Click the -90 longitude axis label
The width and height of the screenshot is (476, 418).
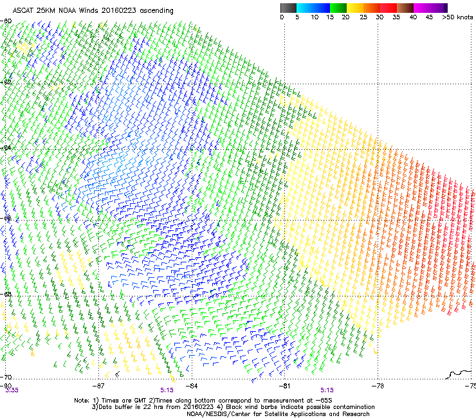(x=6, y=386)
